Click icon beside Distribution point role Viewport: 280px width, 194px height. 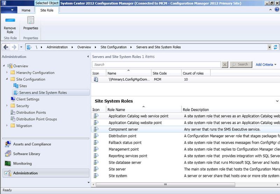coord(96,136)
